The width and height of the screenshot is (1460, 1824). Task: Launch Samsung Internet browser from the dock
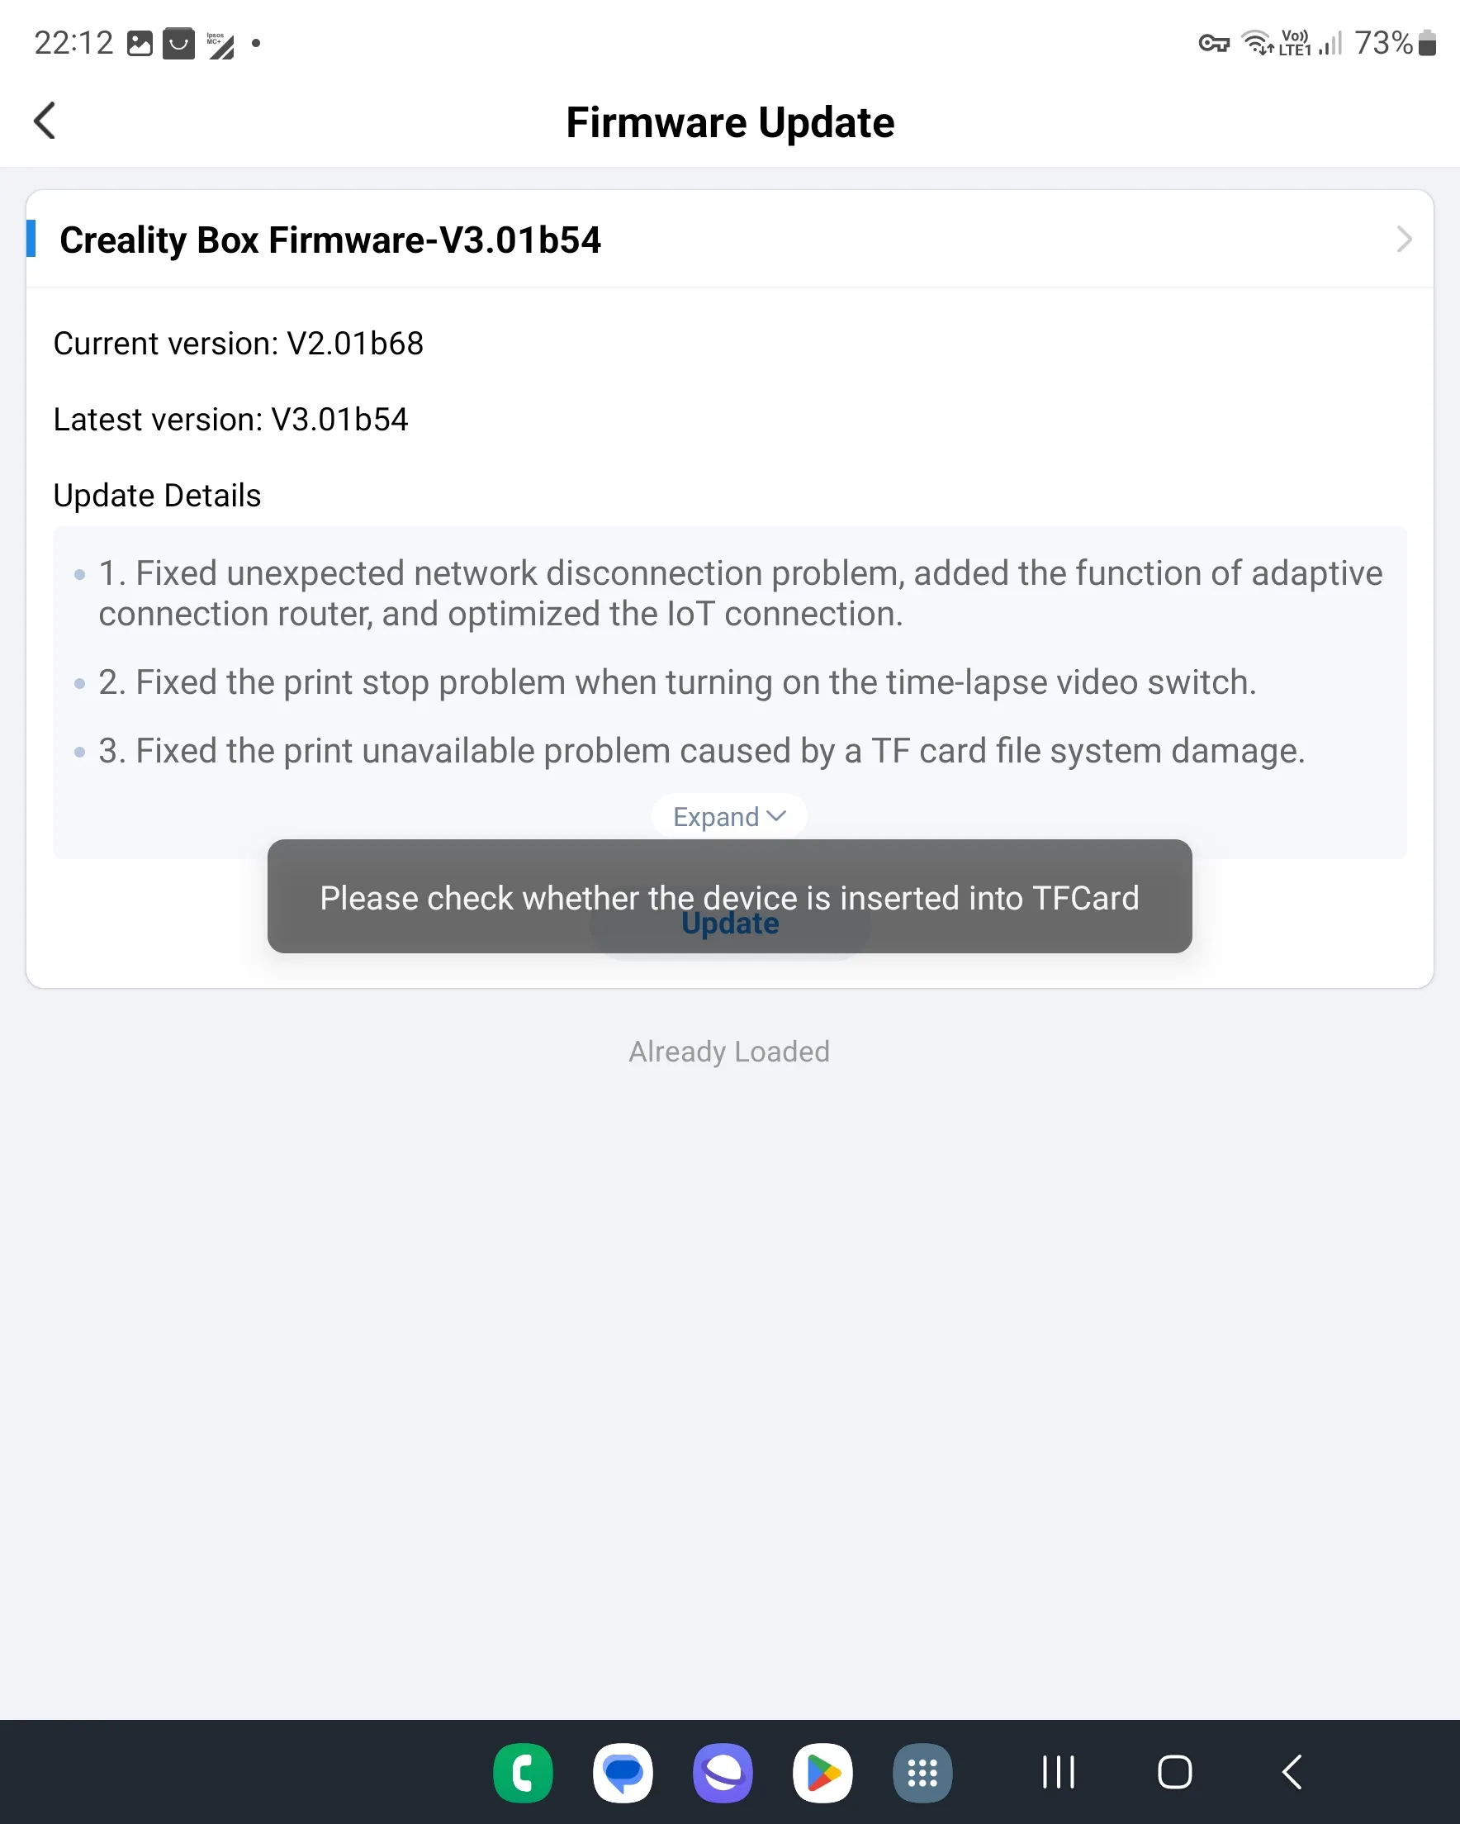723,1773
